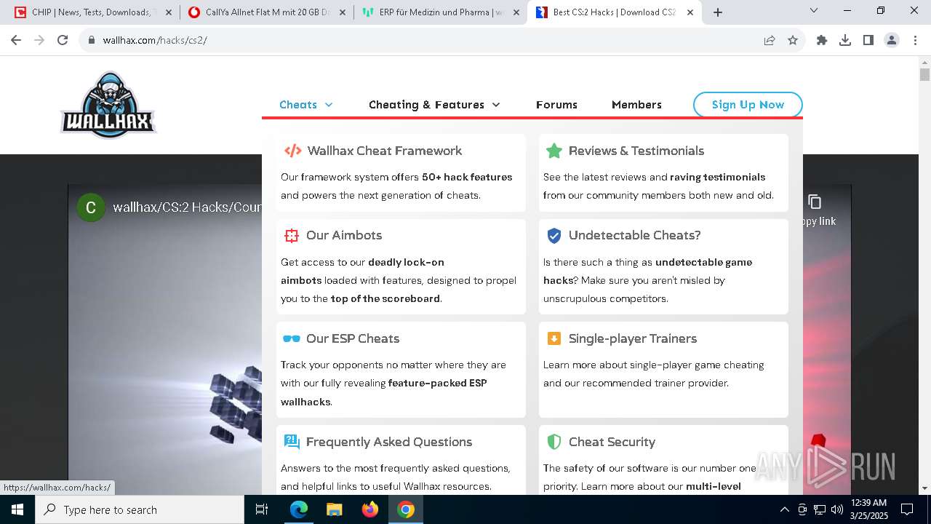
Task: Open the Extensions puzzle icon
Action: [822, 40]
